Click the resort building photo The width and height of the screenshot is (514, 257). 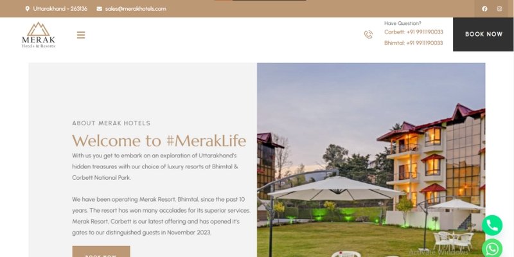(x=371, y=160)
